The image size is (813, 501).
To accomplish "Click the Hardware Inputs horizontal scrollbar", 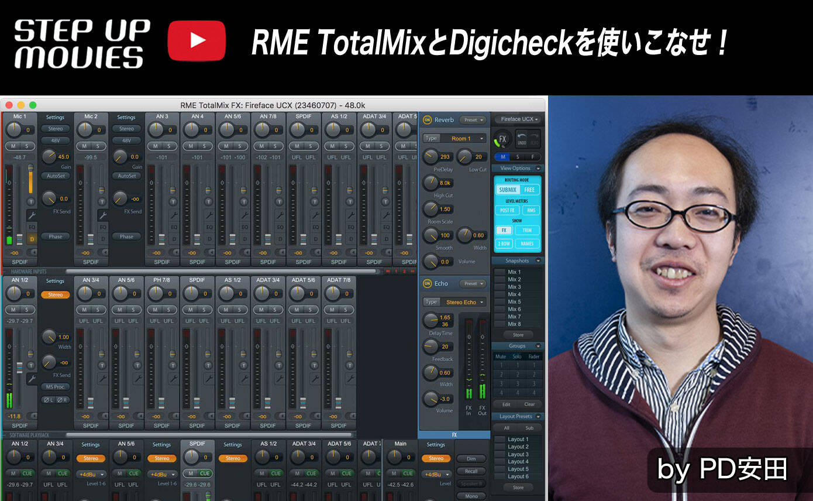I will 221,271.
